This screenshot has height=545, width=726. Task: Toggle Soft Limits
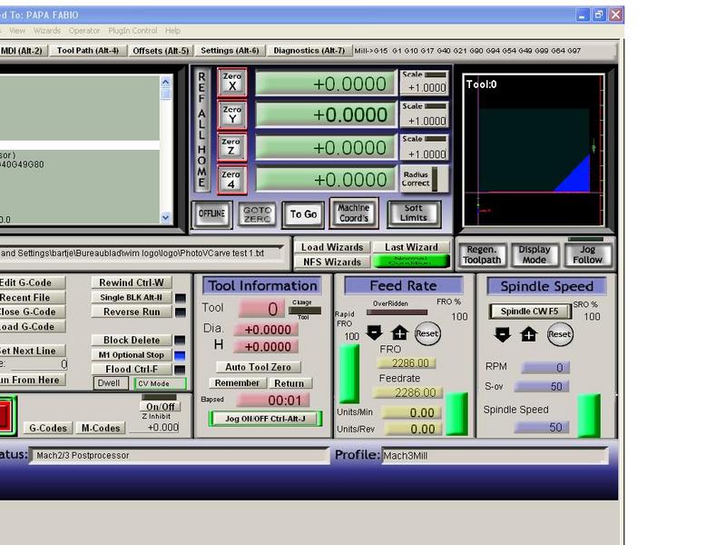(414, 213)
